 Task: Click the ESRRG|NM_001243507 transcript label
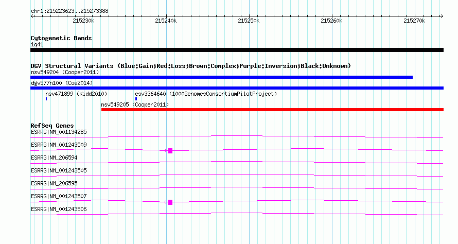coord(59,196)
